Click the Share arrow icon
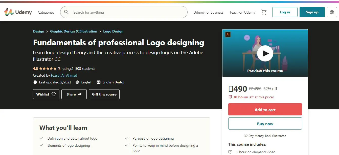Screen dimensions: 339x155 tap(80, 94)
